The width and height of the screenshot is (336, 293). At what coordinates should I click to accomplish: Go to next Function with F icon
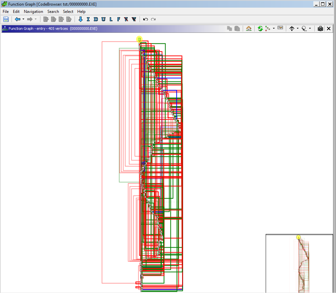point(119,19)
